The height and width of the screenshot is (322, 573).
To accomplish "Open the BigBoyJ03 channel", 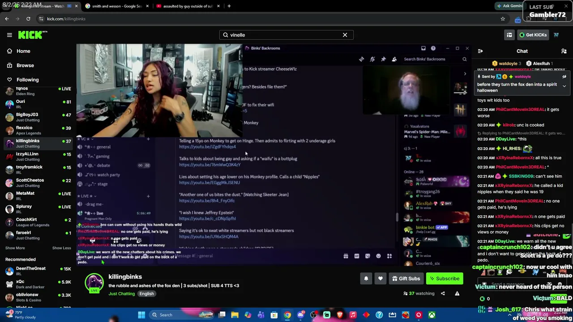I will (38, 117).
